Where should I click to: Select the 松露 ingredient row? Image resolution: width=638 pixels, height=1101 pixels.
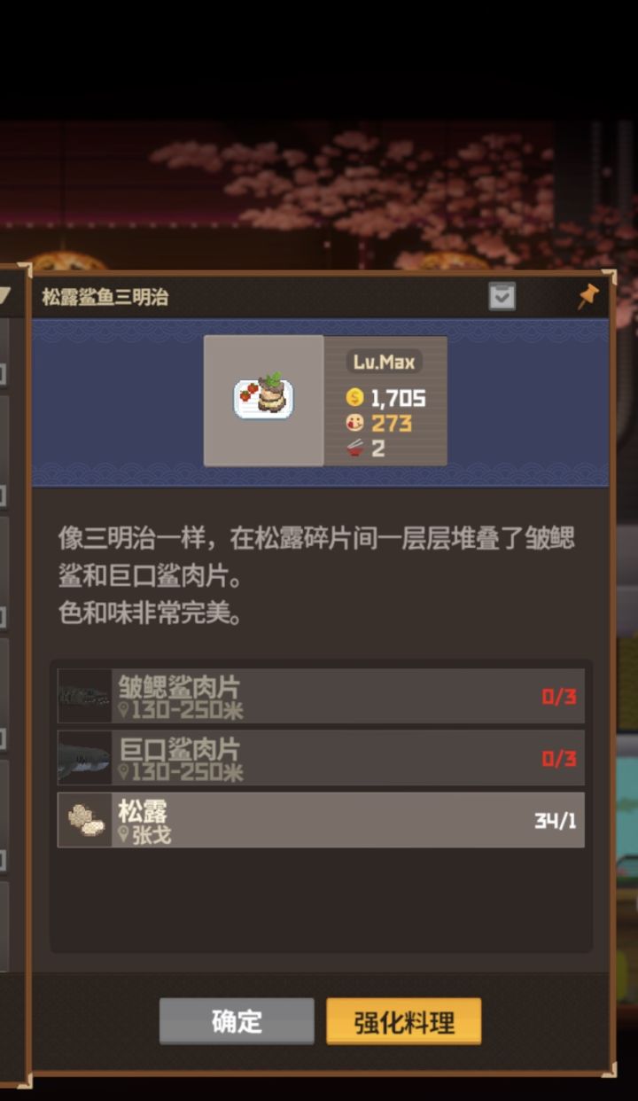(x=321, y=820)
